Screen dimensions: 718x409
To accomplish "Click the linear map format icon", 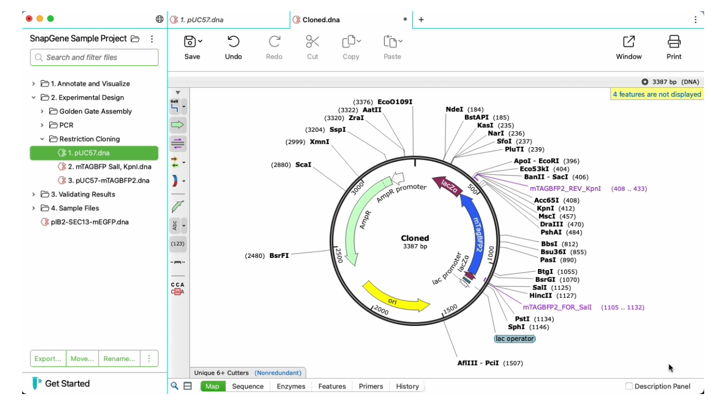I will coord(178,262).
